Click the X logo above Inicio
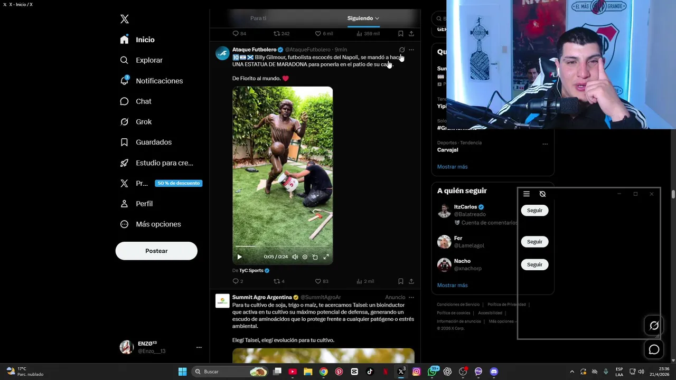Screen dimensions: 676x380 tap(124, 19)
